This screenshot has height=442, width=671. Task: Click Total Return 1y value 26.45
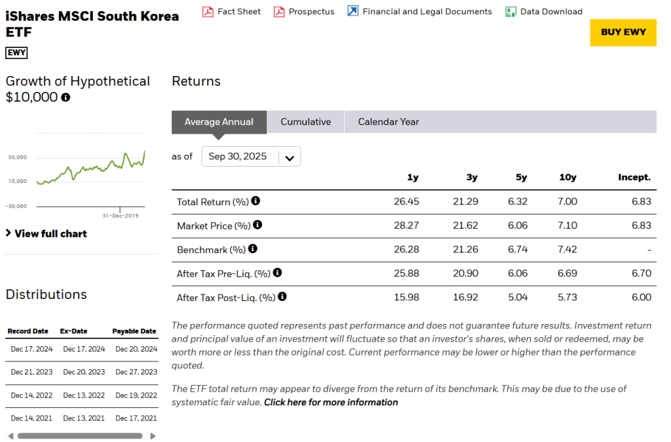coord(406,202)
